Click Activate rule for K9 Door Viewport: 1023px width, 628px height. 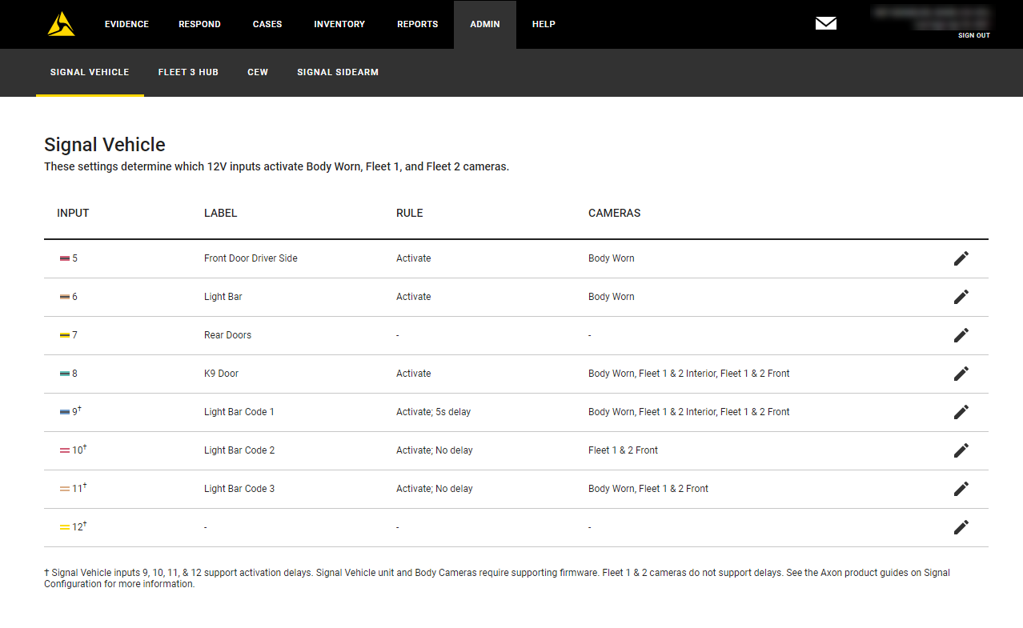point(414,374)
